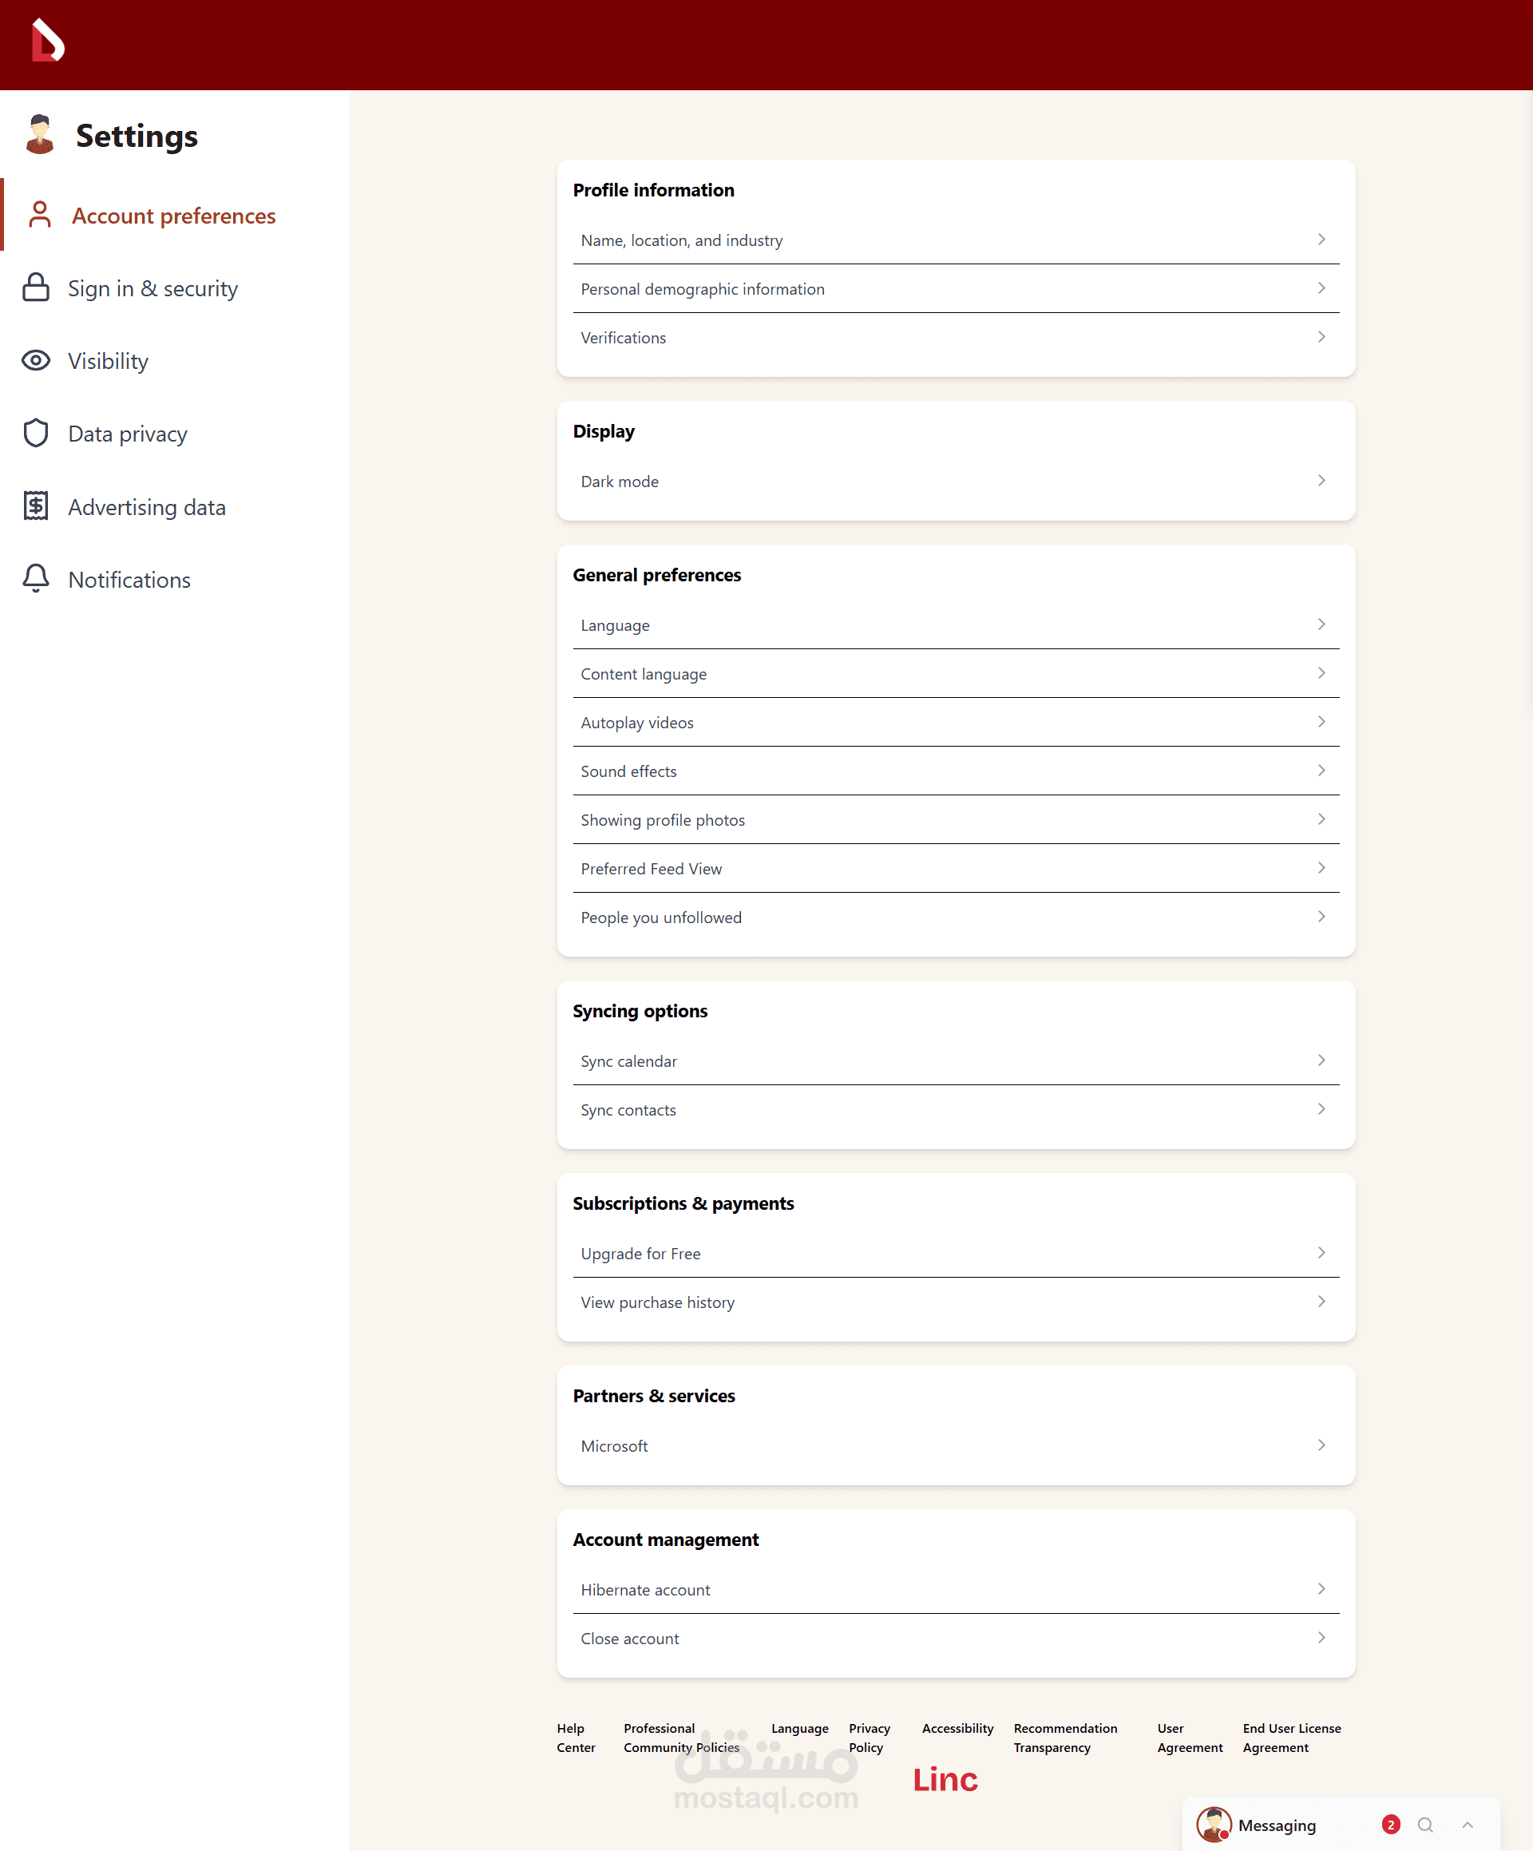Click the profile avatar beside Settings
This screenshot has height=1851, width=1533.
[40, 135]
